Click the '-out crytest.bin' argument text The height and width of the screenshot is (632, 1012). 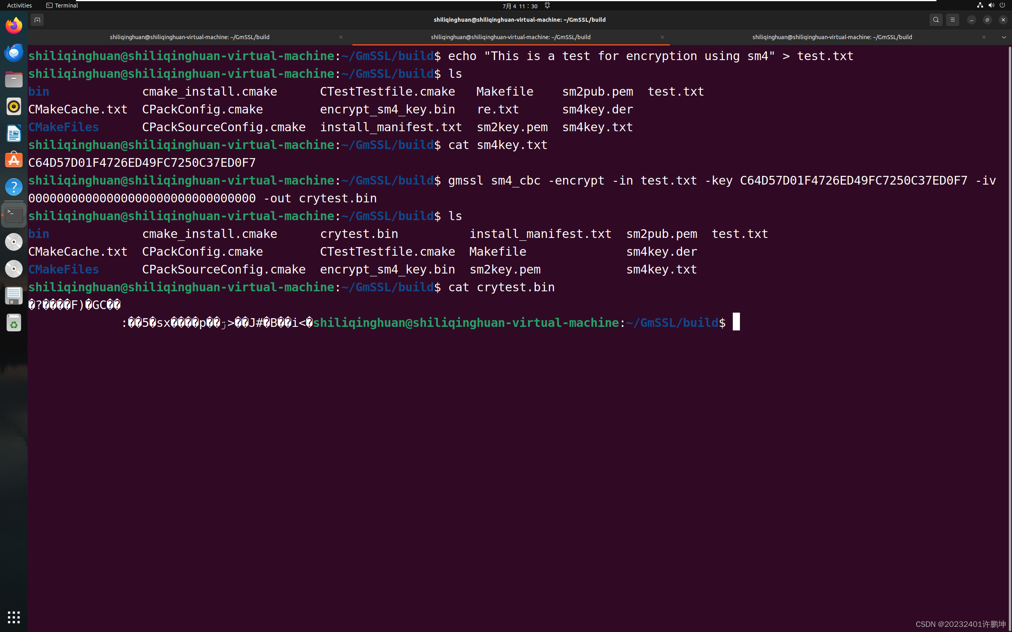(320, 198)
